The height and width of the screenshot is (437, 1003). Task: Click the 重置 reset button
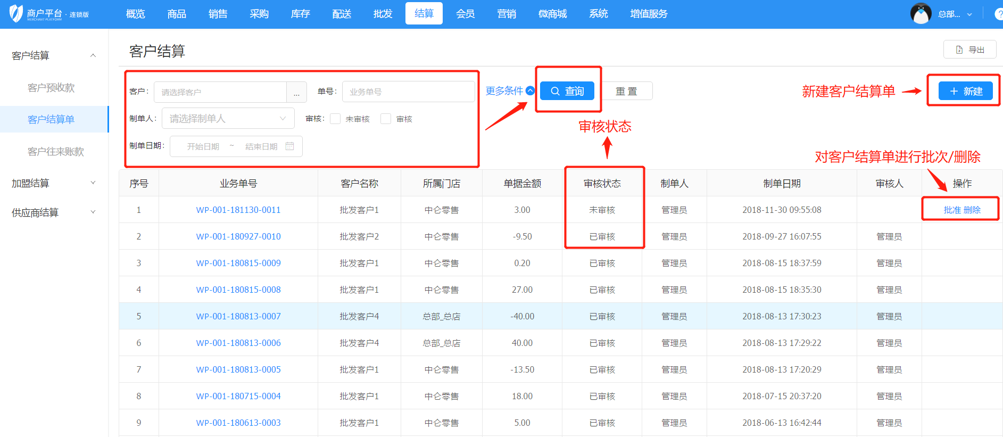tap(626, 91)
